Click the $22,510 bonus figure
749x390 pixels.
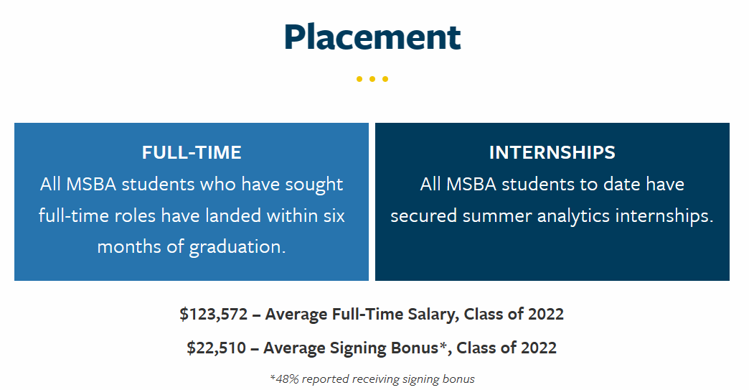(217, 348)
